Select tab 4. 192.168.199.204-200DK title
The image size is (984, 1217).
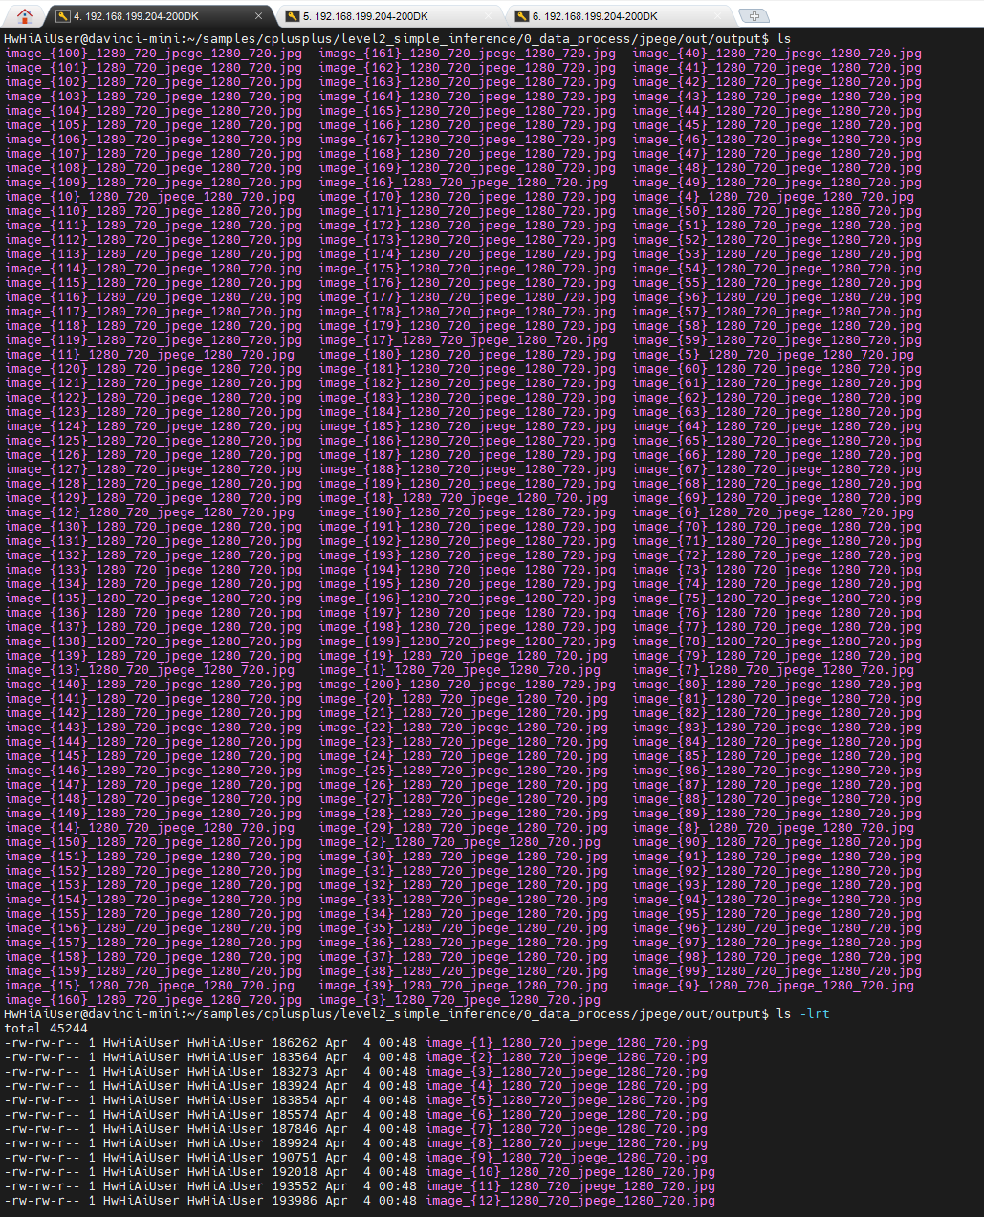136,16
